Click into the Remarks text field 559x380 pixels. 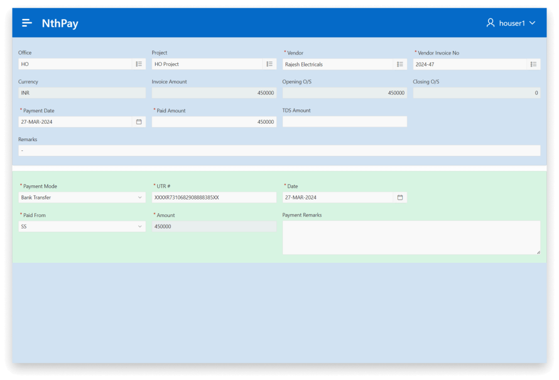[279, 150]
